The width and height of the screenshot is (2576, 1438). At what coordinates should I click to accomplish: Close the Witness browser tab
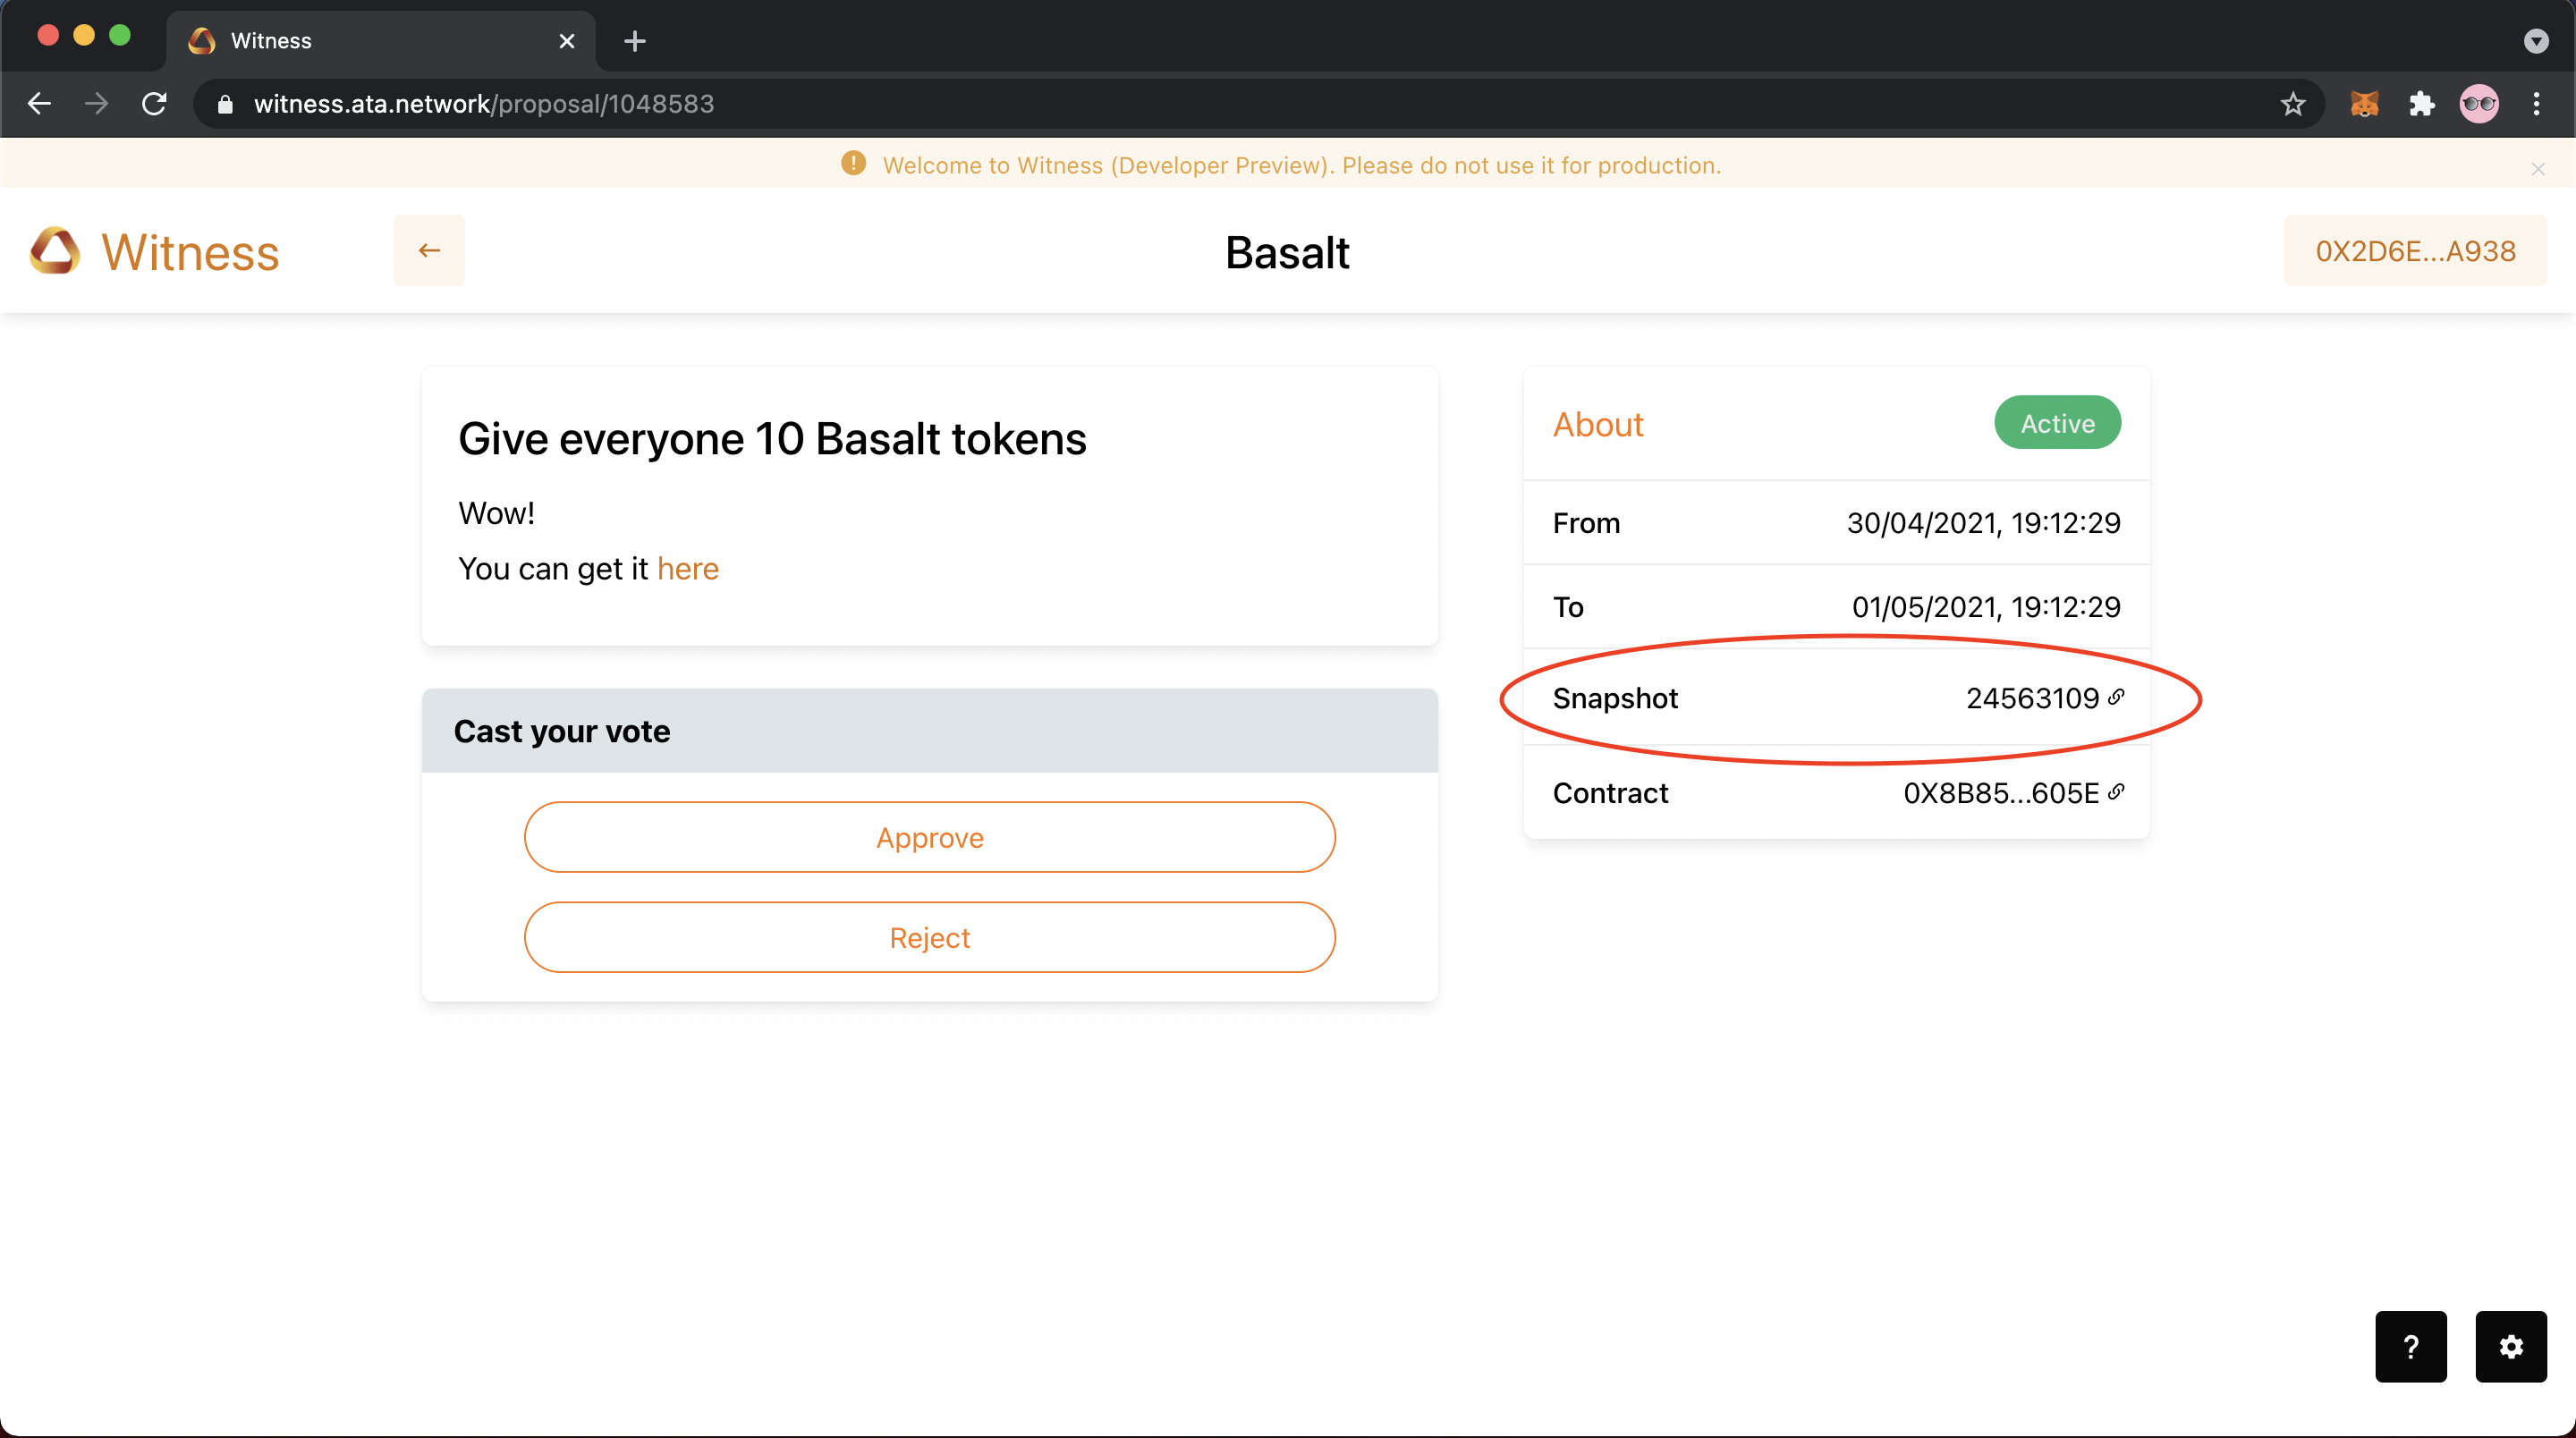coord(567,41)
